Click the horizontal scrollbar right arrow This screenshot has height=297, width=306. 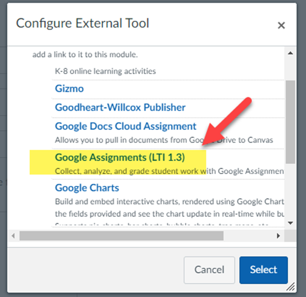(x=279, y=235)
